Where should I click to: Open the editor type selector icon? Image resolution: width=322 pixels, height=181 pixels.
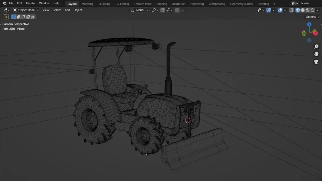pos(6,10)
